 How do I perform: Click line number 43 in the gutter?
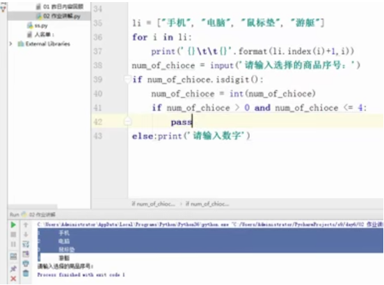pyautogui.click(x=97, y=136)
